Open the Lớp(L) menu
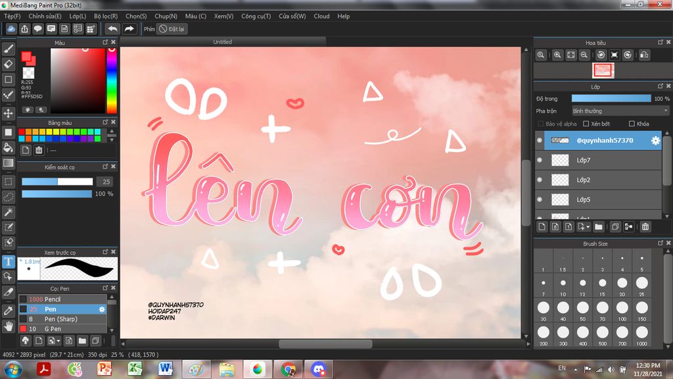This screenshot has height=379, width=673. coord(78,16)
